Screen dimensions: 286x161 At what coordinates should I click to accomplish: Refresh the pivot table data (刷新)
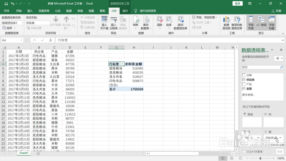coord(136,23)
